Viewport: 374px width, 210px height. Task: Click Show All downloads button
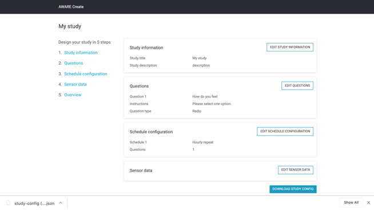click(351, 203)
